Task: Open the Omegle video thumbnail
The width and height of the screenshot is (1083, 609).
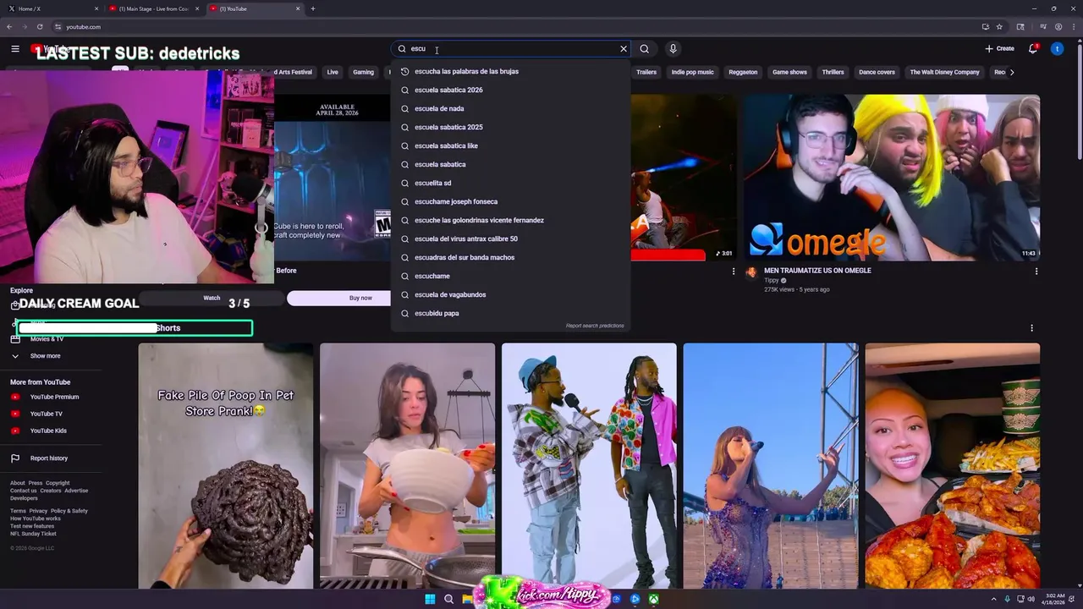Action: pyautogui.click(x=892, y=177)
